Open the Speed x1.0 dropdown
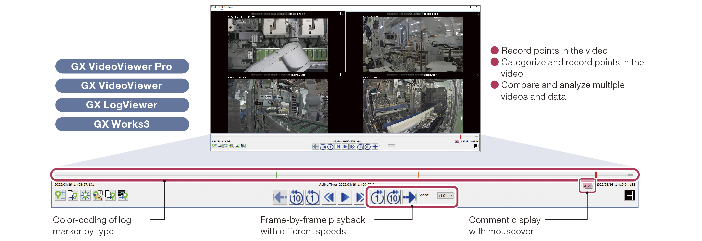 445,196
